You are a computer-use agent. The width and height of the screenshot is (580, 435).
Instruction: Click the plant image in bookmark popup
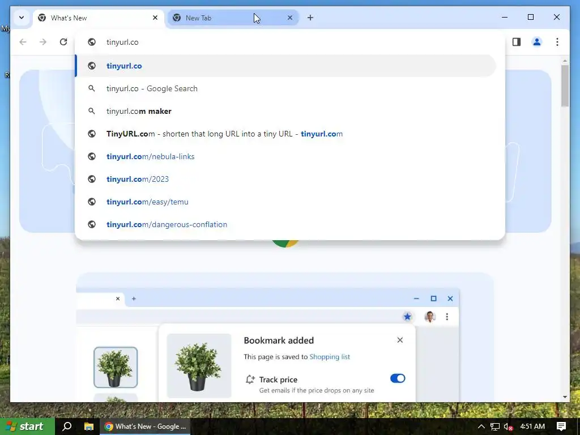pos(199,365)
